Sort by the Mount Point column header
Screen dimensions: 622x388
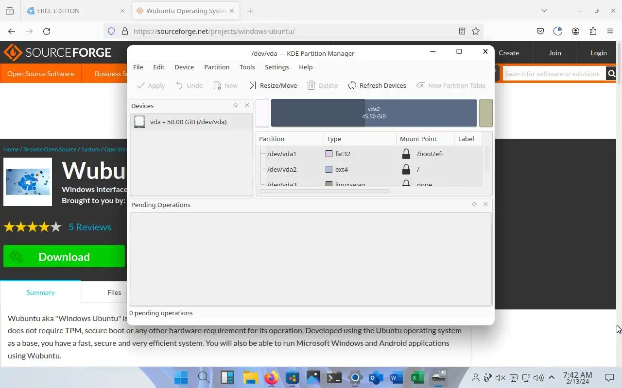tap(426, 139)
